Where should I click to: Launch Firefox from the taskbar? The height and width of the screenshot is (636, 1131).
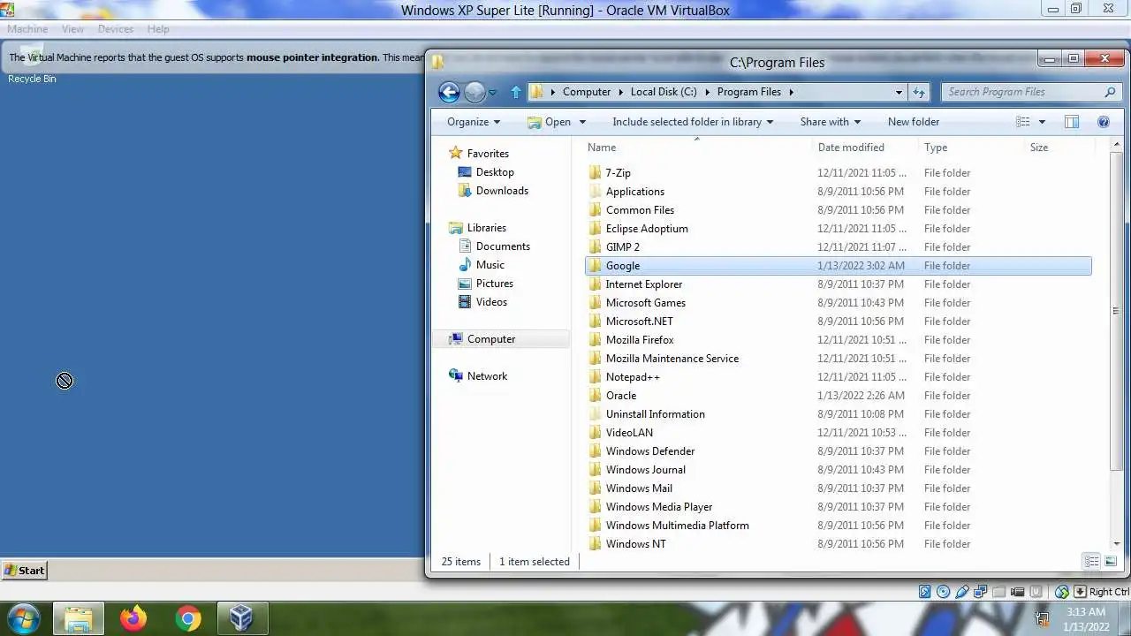[133, 618]
